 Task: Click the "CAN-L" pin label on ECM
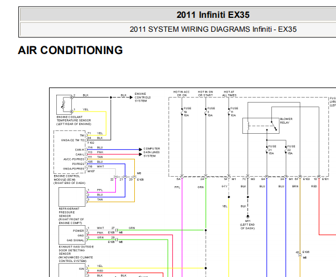coord(80,154)
